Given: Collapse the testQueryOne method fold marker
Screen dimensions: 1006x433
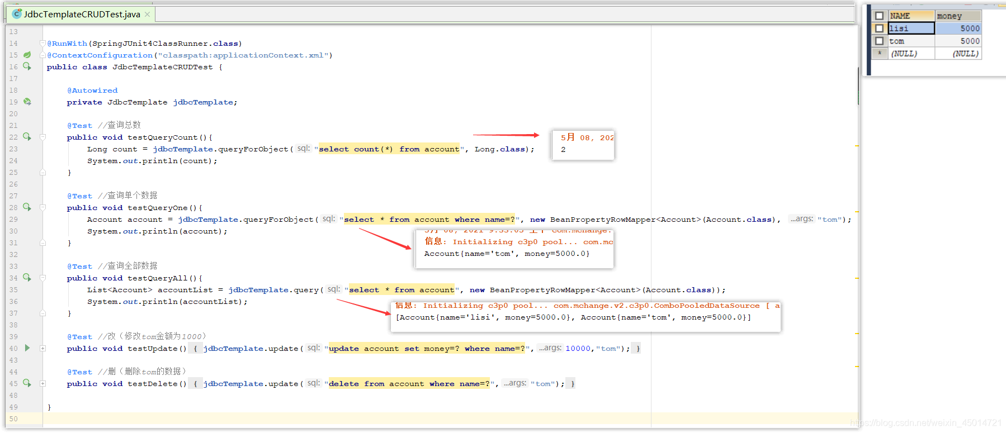Looking at the screenshot, I should click(x=42, y=207).
